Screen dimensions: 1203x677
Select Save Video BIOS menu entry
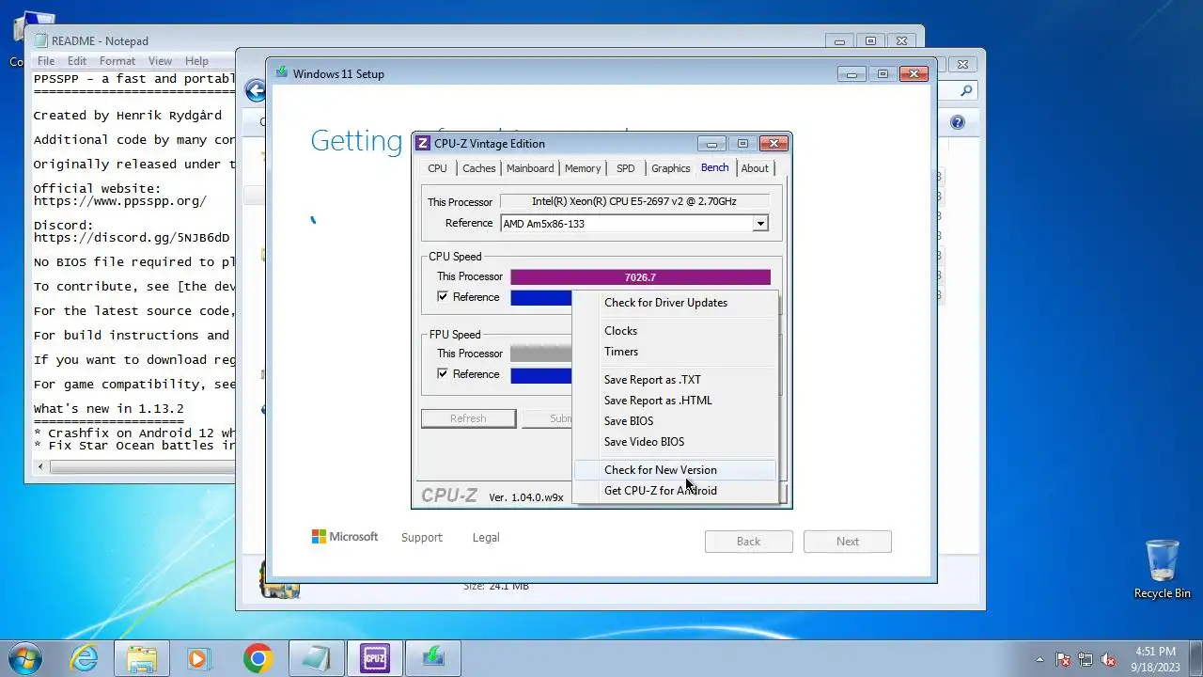tap(676, 442)
